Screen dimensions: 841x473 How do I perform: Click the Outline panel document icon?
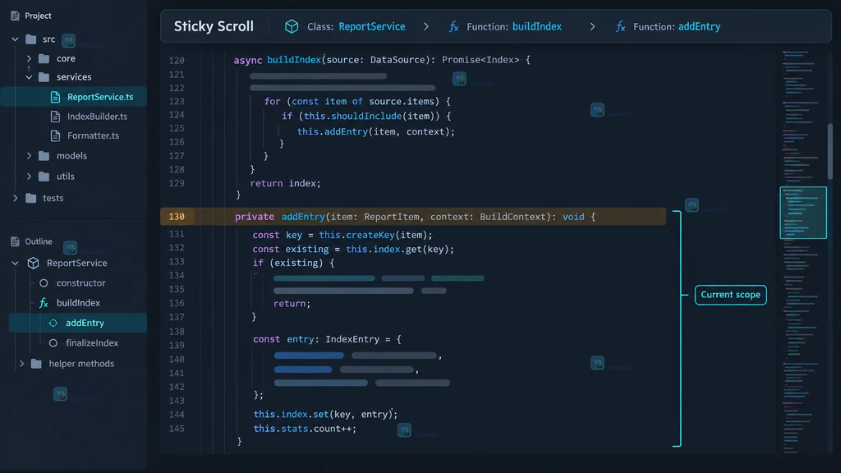point(15,242)
